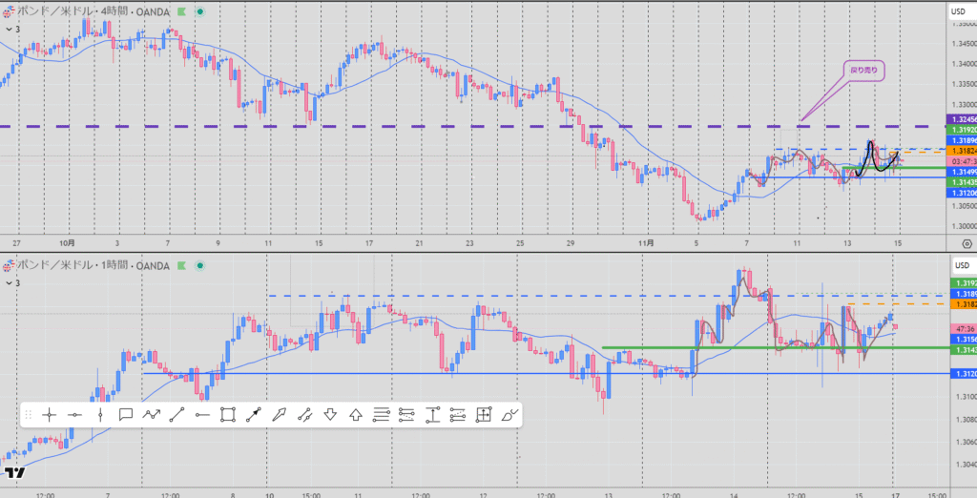Click the toolbar drag handle
This screenshot has height=498, width=977.
click(x=29, y=414)
